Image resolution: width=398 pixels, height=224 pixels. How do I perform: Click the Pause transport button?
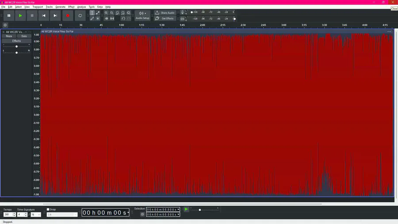pos(9,15)
